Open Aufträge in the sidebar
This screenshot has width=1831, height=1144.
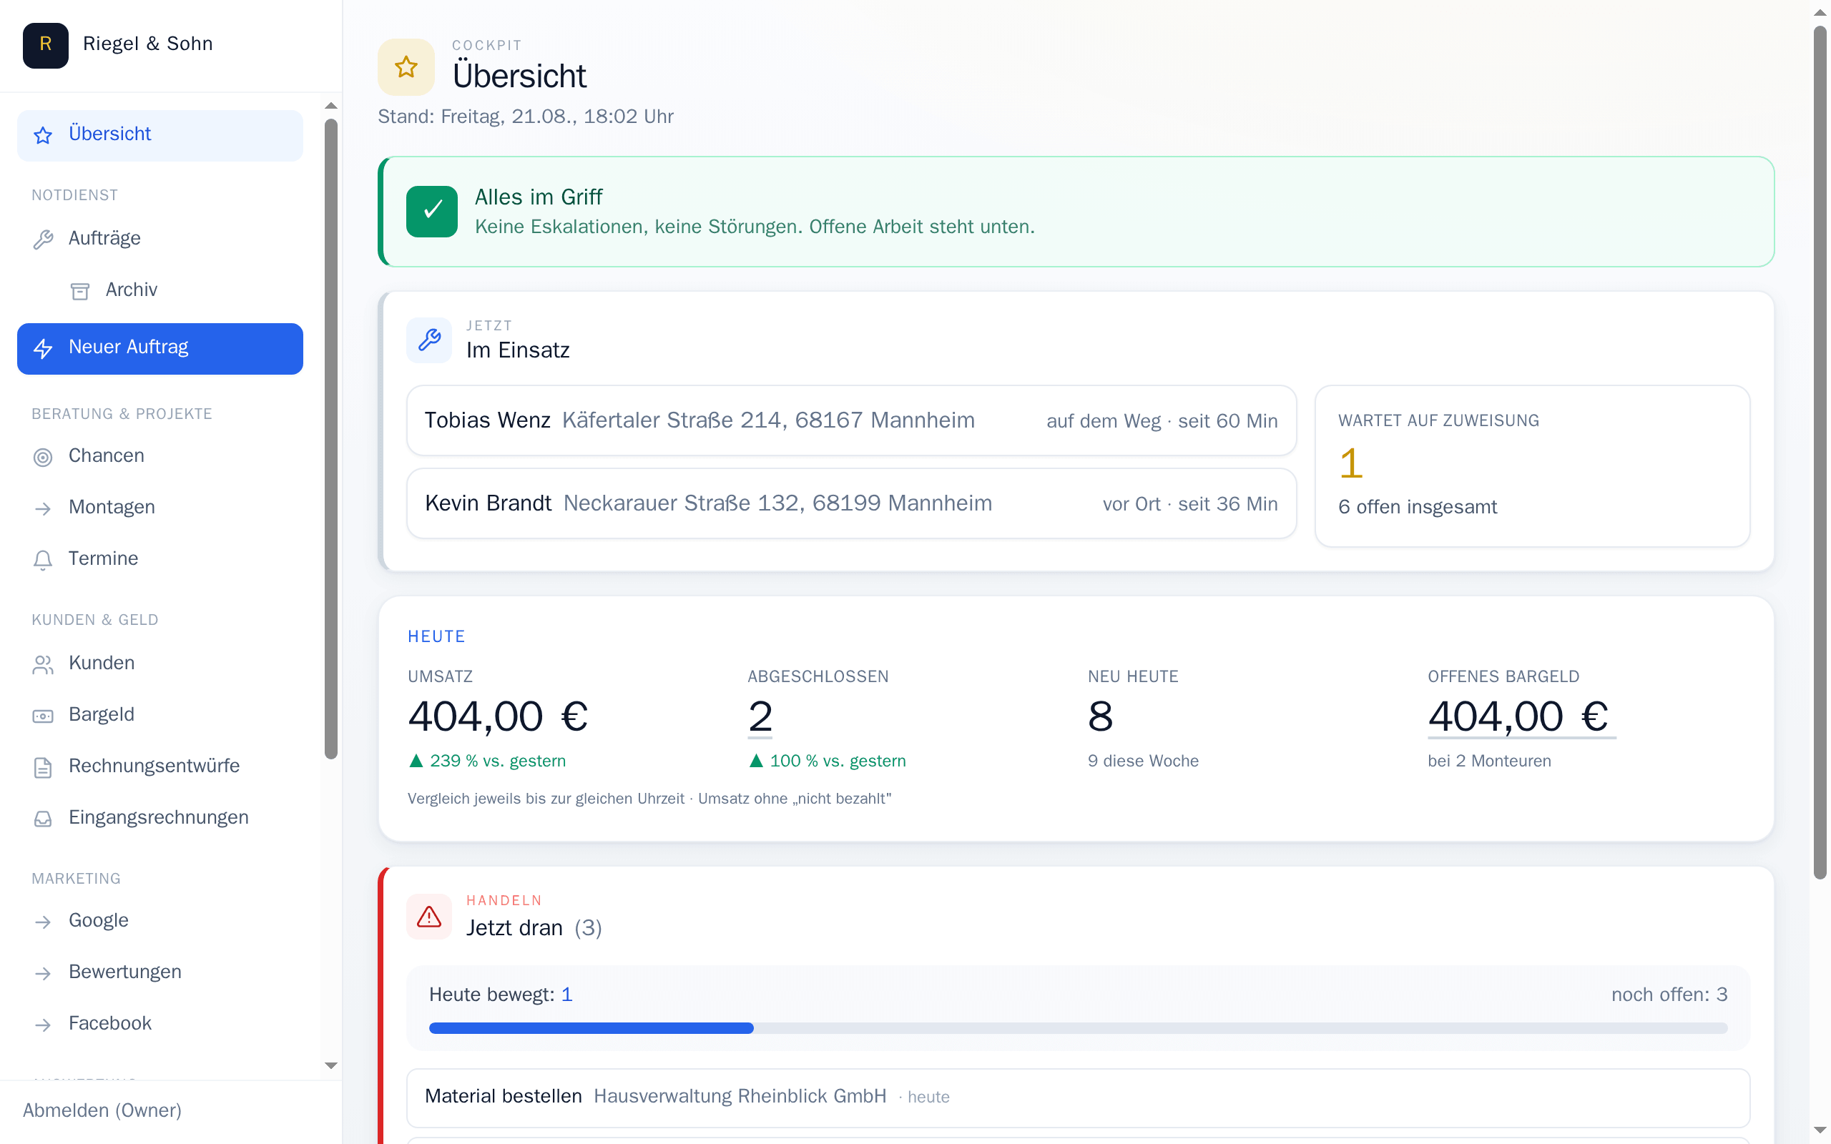tap(159, 239)
